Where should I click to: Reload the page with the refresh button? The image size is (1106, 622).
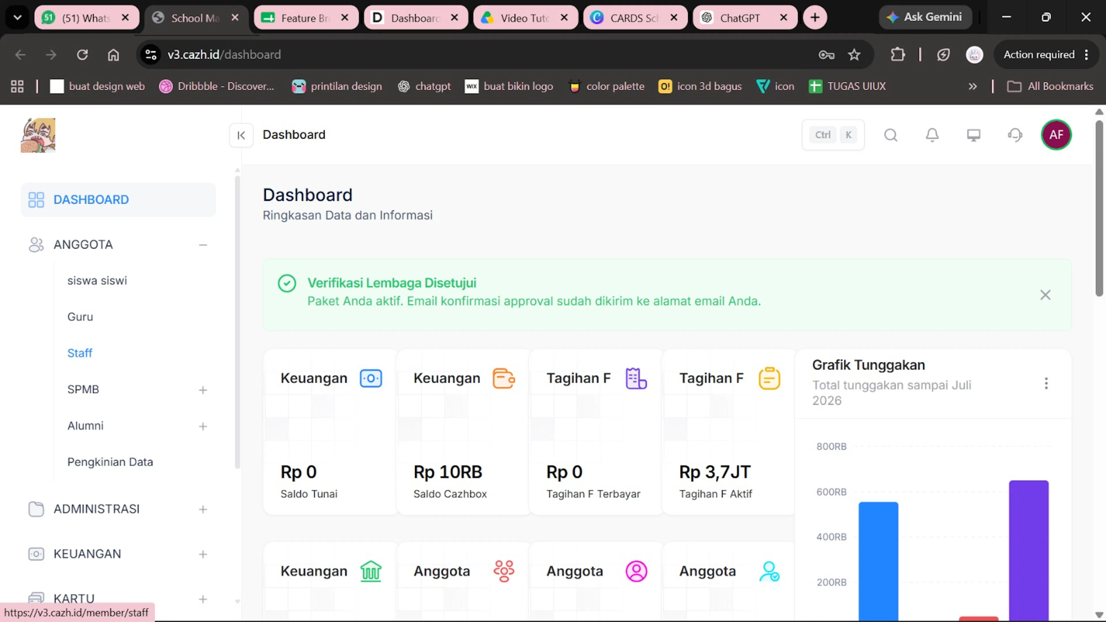click(82, 54)
